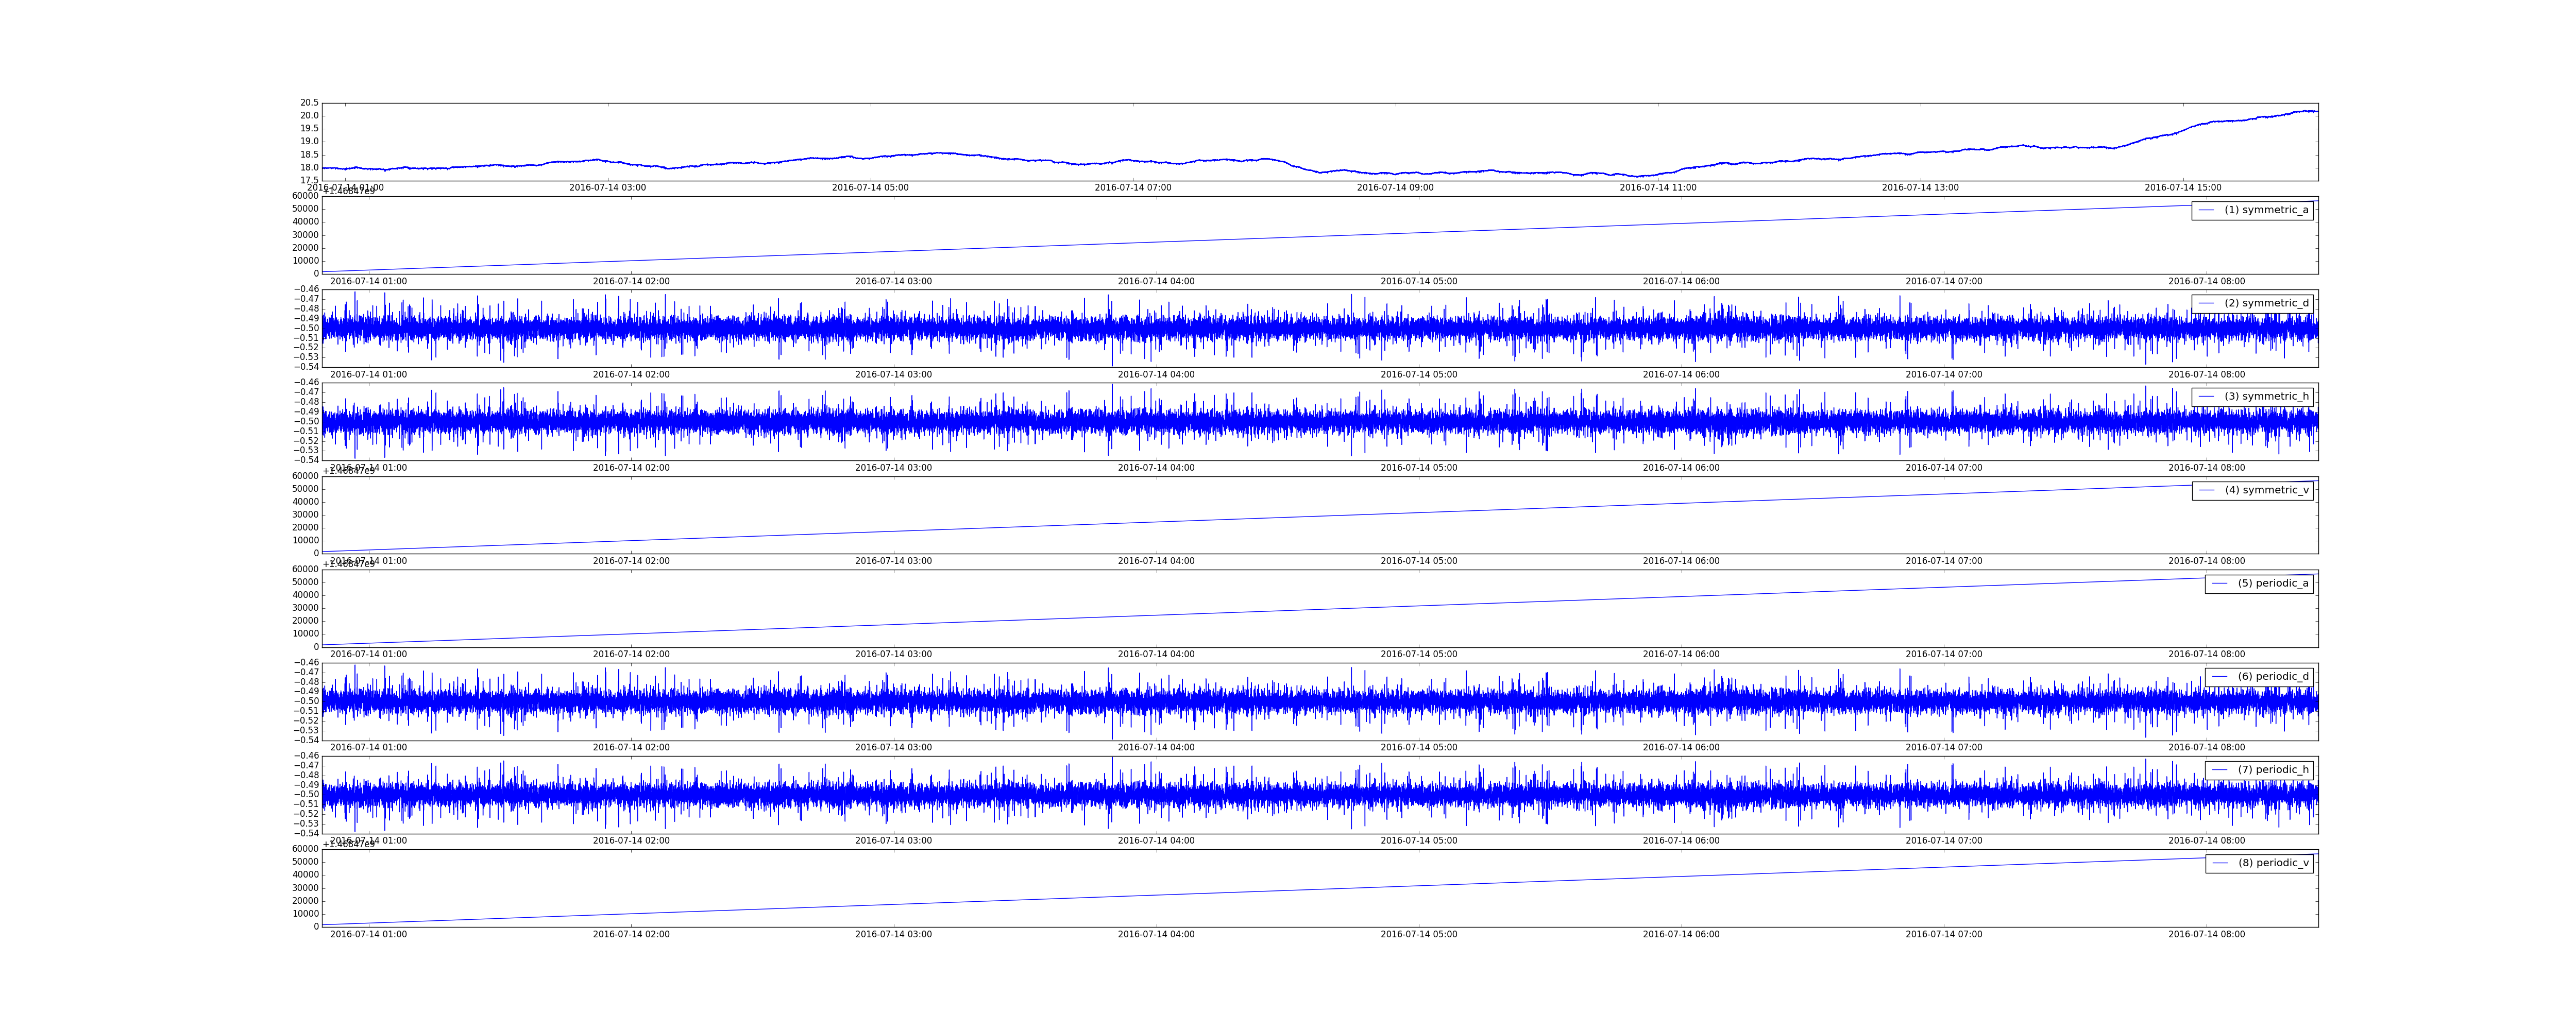The image size is (2576, 1030).
Task: Click the -0.53 y-tick of periodic_d plot
Action: click(306, 730)
